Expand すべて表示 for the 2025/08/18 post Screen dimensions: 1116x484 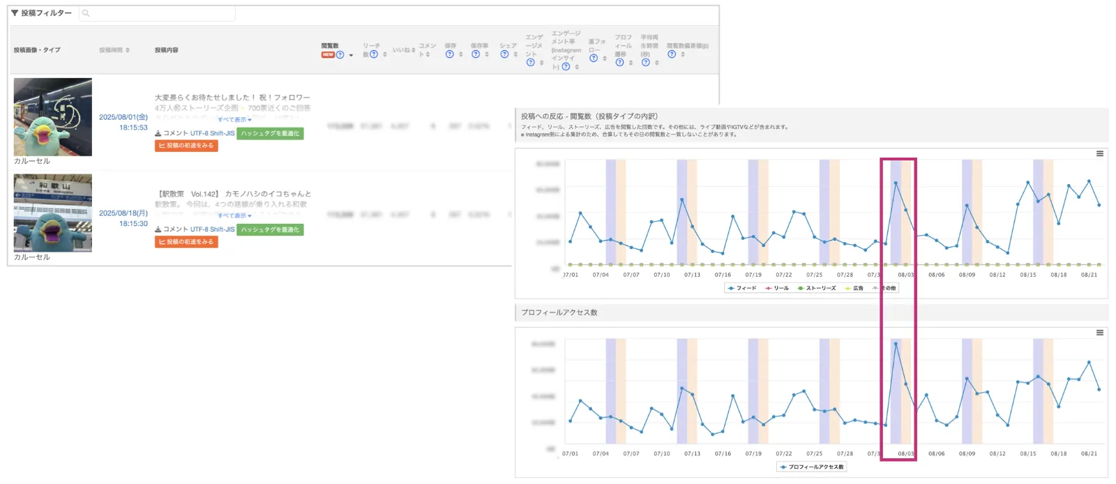pos(234,216)
